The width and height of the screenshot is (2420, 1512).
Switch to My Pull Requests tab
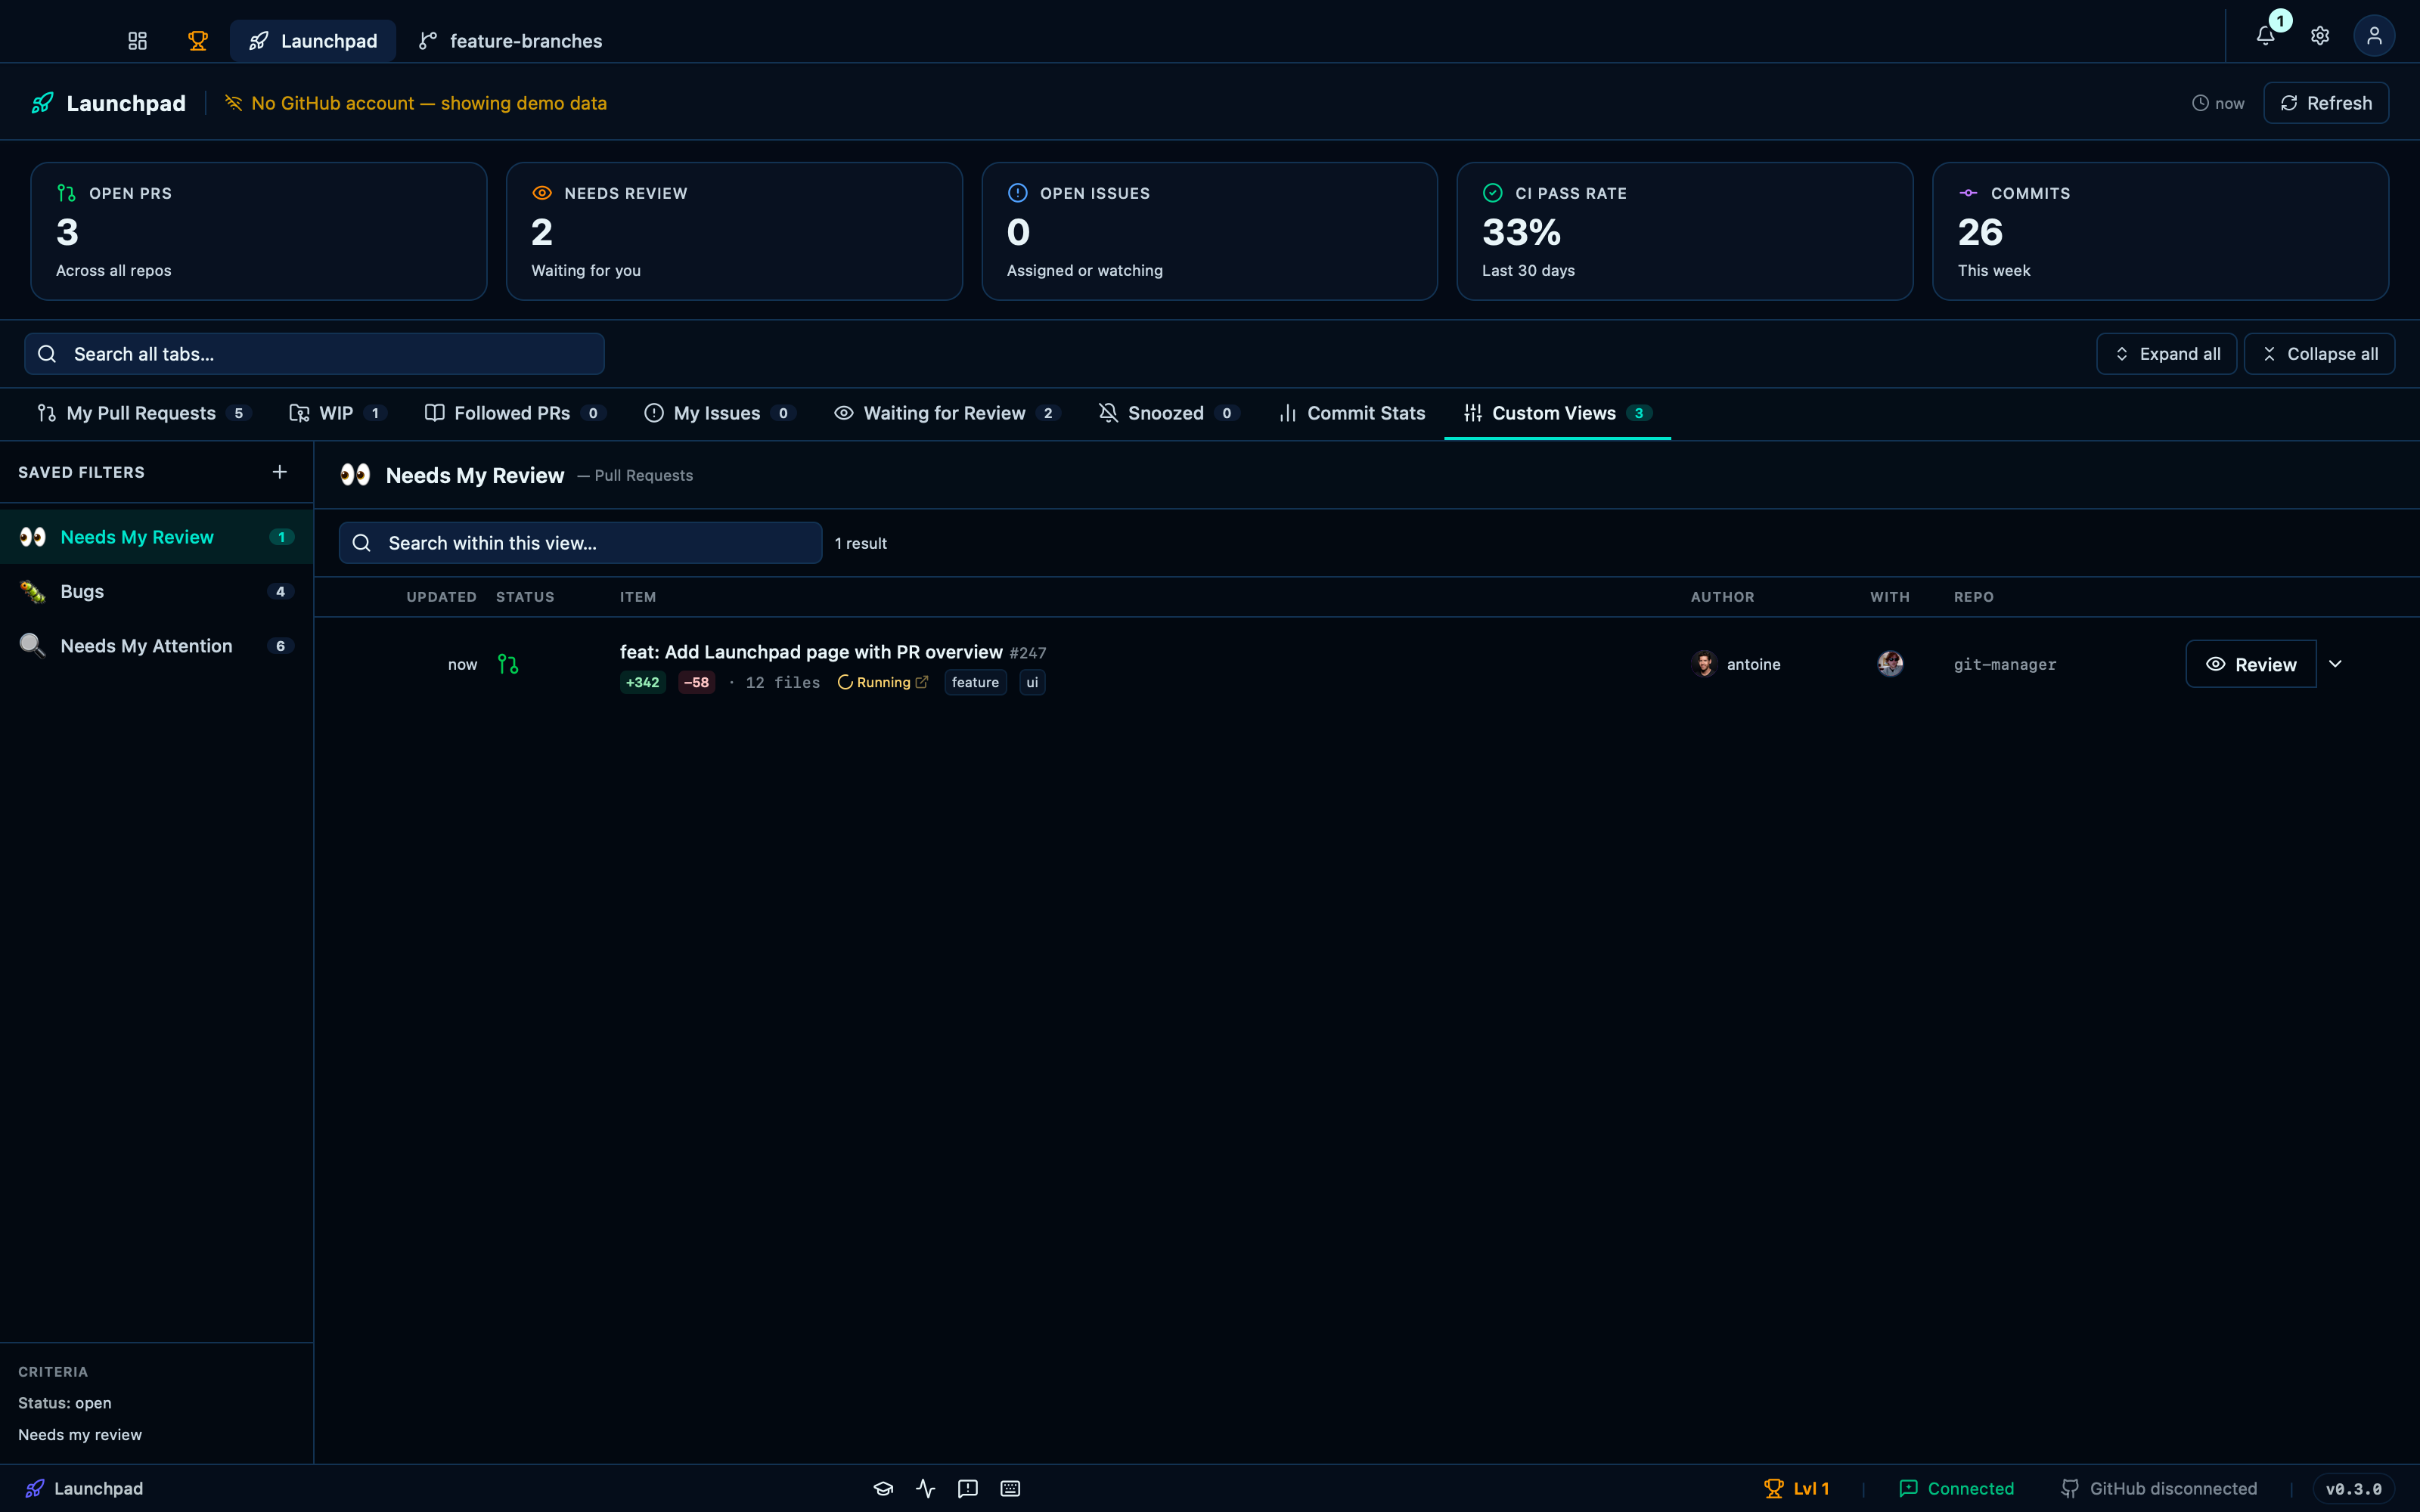click(x=144, y=413)
